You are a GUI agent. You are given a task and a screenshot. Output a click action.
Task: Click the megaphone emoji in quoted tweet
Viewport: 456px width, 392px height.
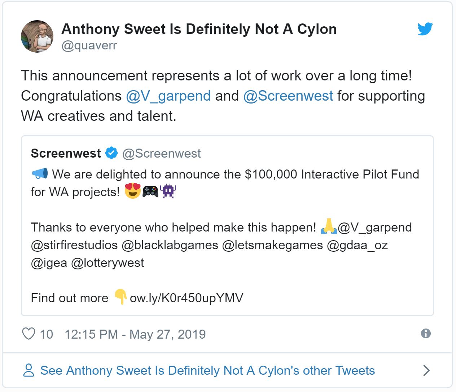tap(40, 174)
